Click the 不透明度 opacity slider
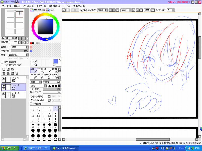202x151 pixels. [20, 51]
